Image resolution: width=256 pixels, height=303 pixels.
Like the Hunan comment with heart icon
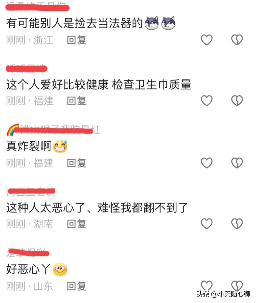(x=207, y=224)
